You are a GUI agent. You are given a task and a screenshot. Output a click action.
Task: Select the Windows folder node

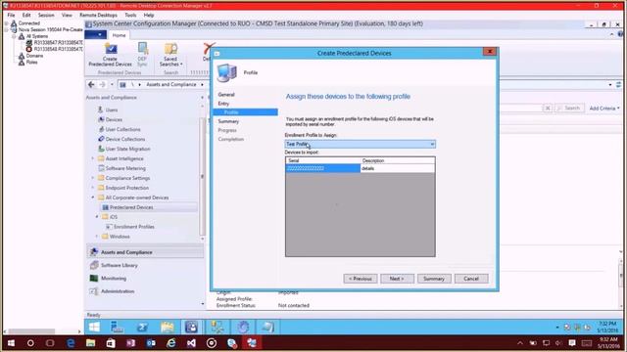coord(120,237)
